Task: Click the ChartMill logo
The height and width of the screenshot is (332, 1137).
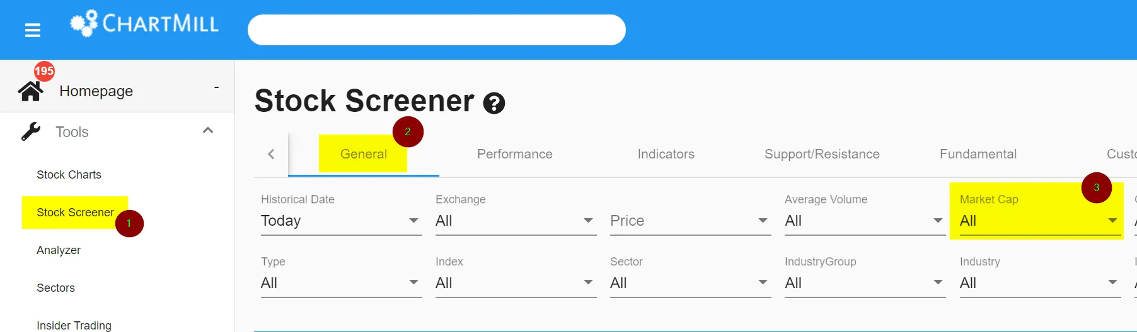Action: [x=144, y=24]
